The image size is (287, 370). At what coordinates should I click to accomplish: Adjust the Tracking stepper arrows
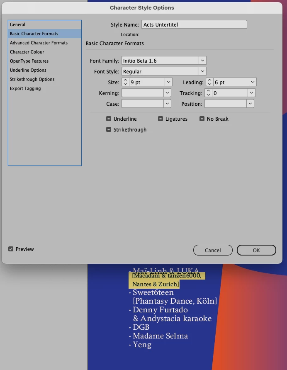coord(208,93)
